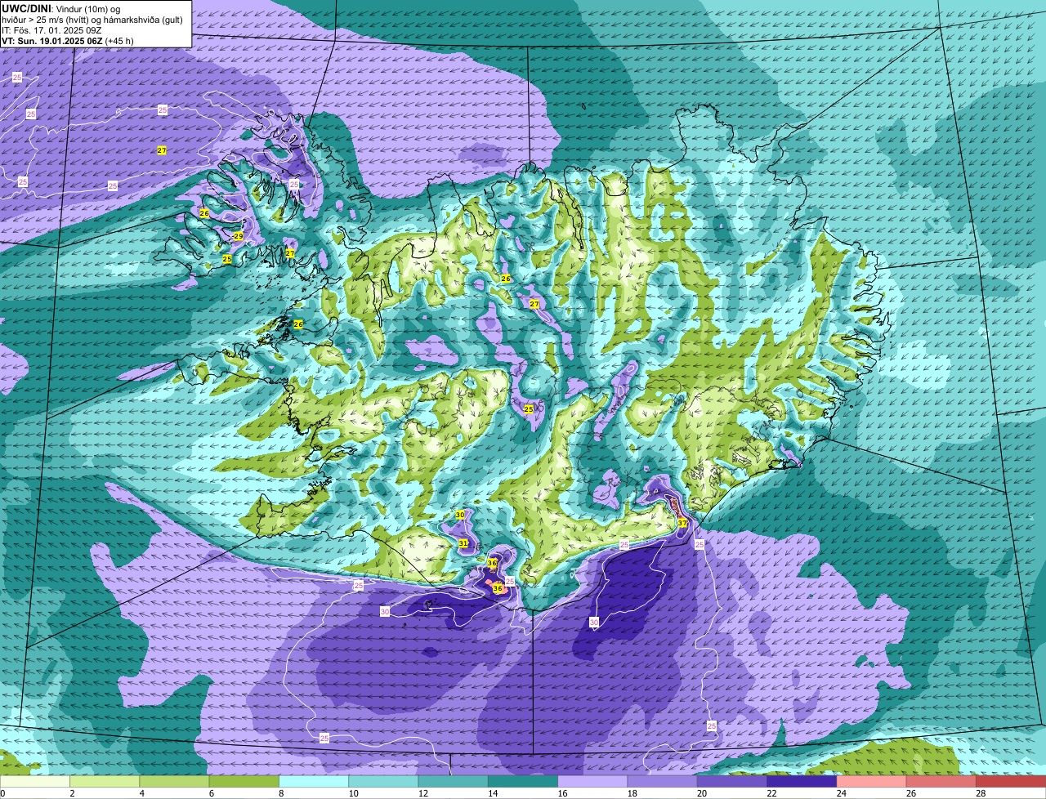Click the 'VT: Sun. 19.01.2025 06Z (+45 h)' line
The height and width of the screenshot is (799, 1046).
68,41
